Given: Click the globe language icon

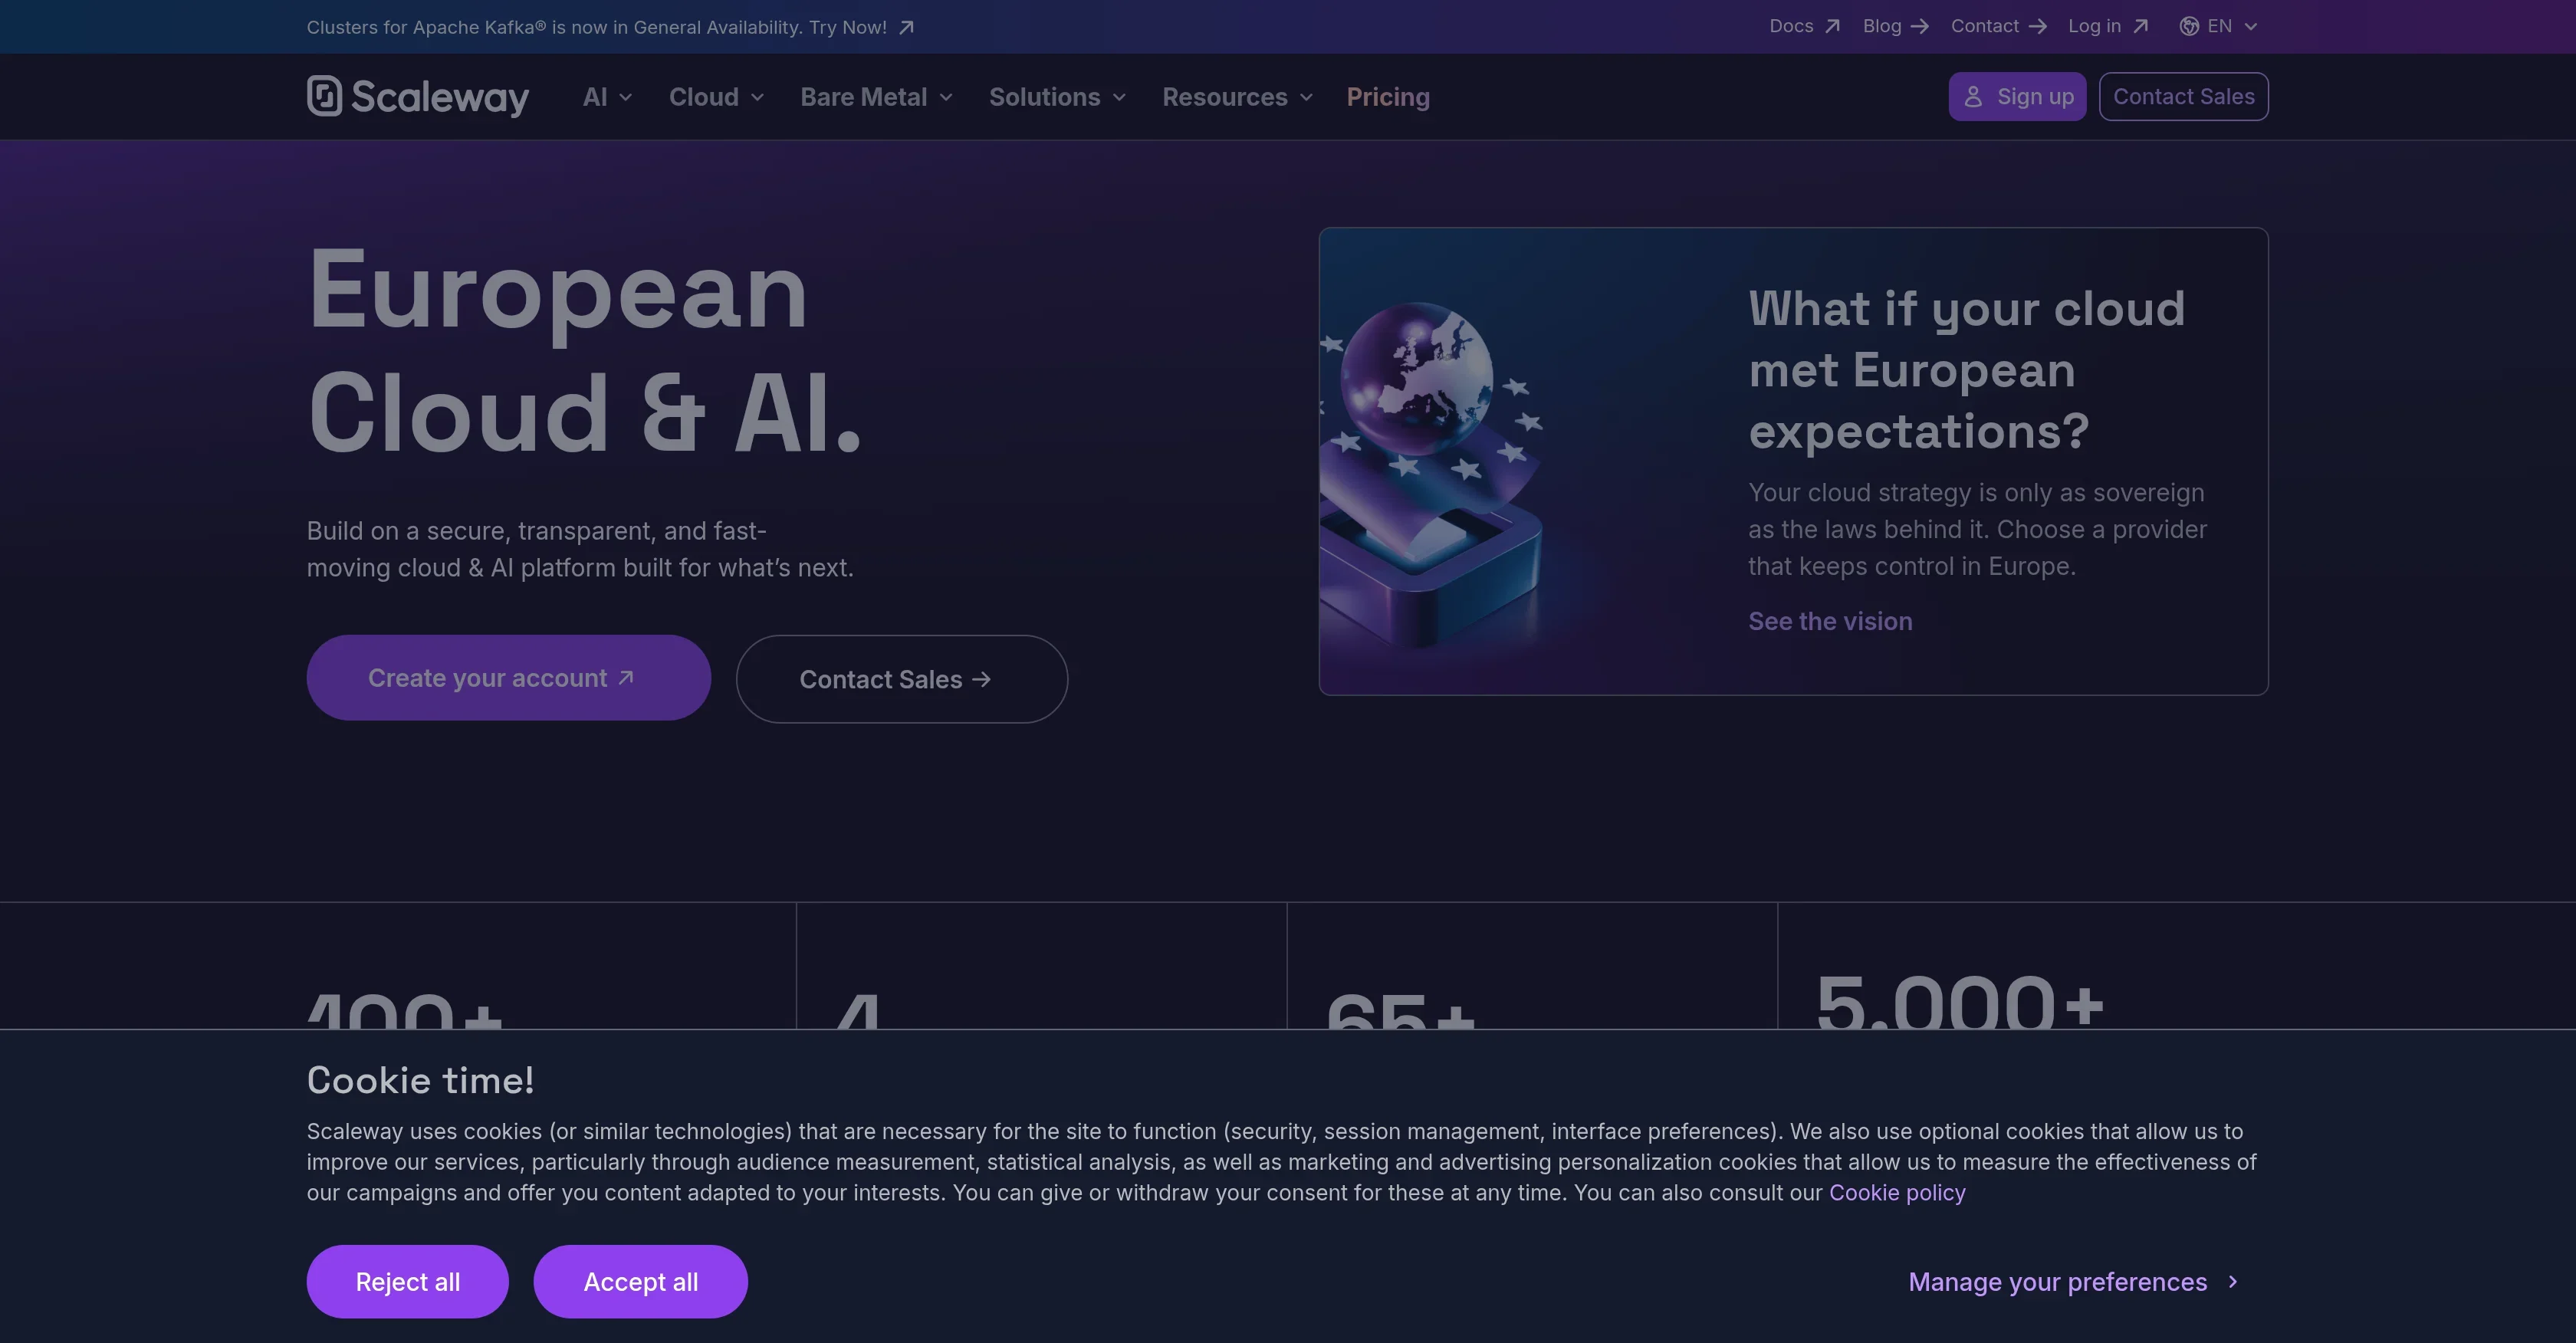Looking at the screenshot, I should (2189, 26).
